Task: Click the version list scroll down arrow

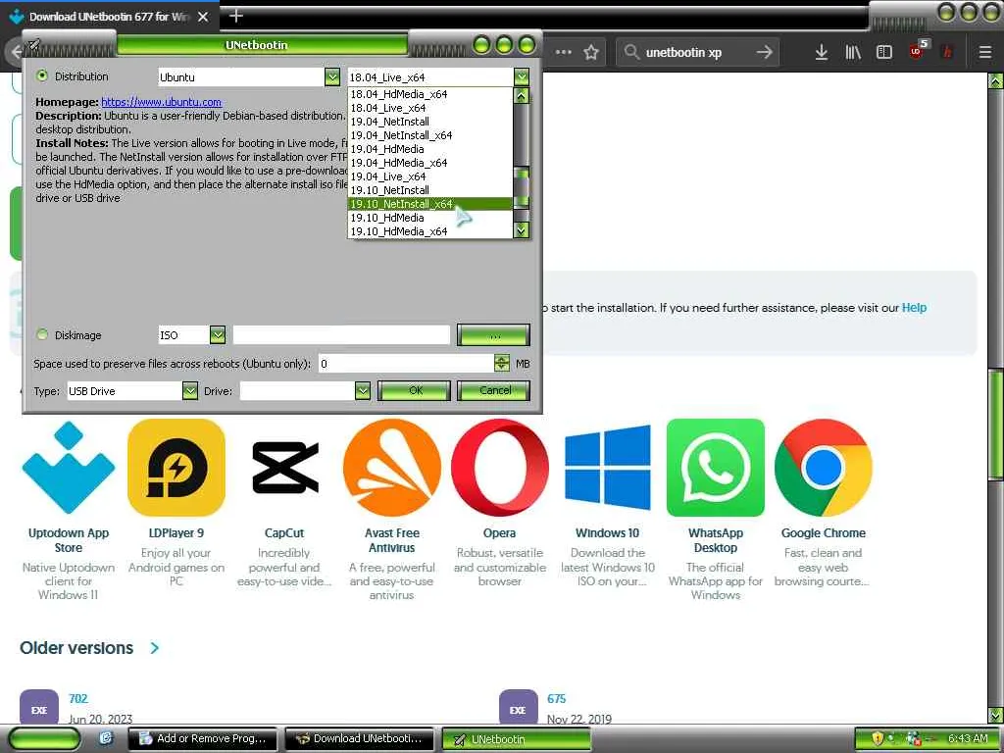Action: pos(522,229)
